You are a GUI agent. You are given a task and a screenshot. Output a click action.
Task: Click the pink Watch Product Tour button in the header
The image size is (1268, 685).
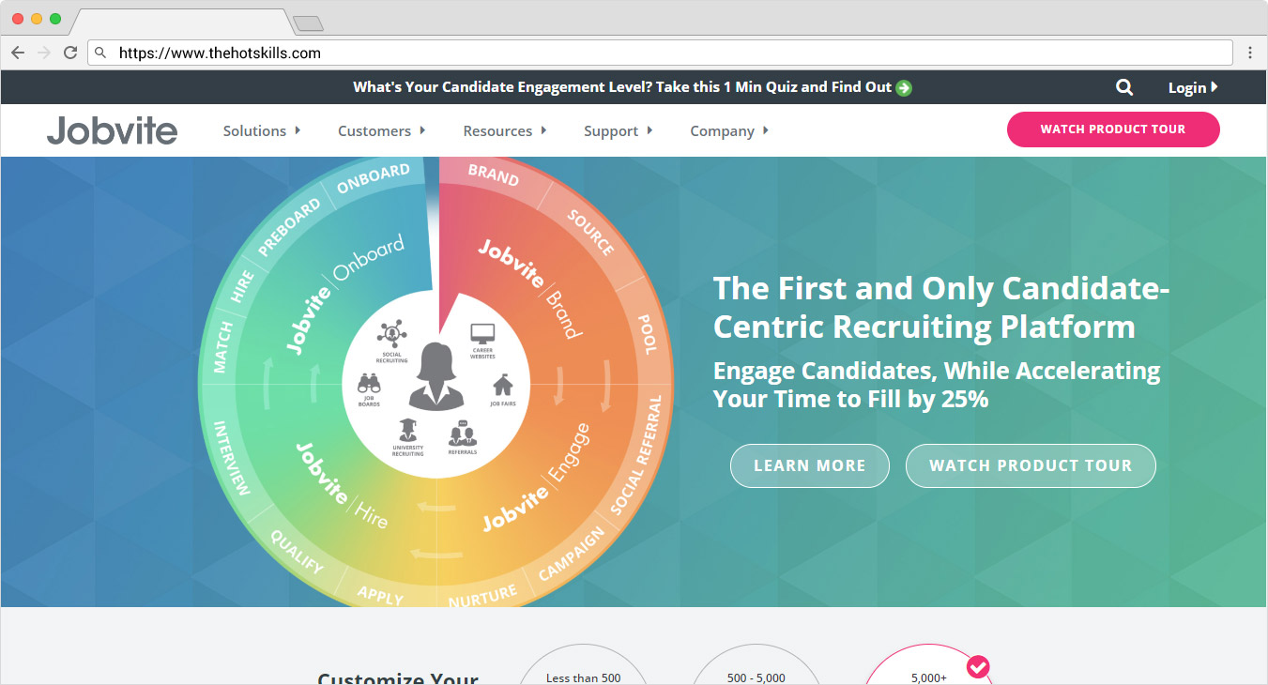1113,129
